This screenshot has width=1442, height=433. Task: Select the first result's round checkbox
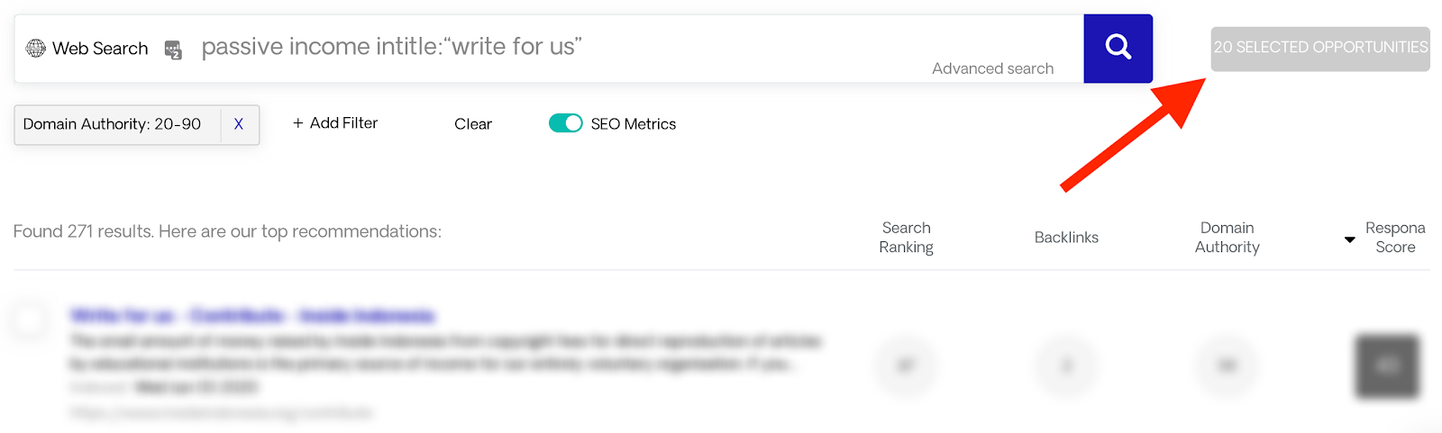tap(29, 320)
